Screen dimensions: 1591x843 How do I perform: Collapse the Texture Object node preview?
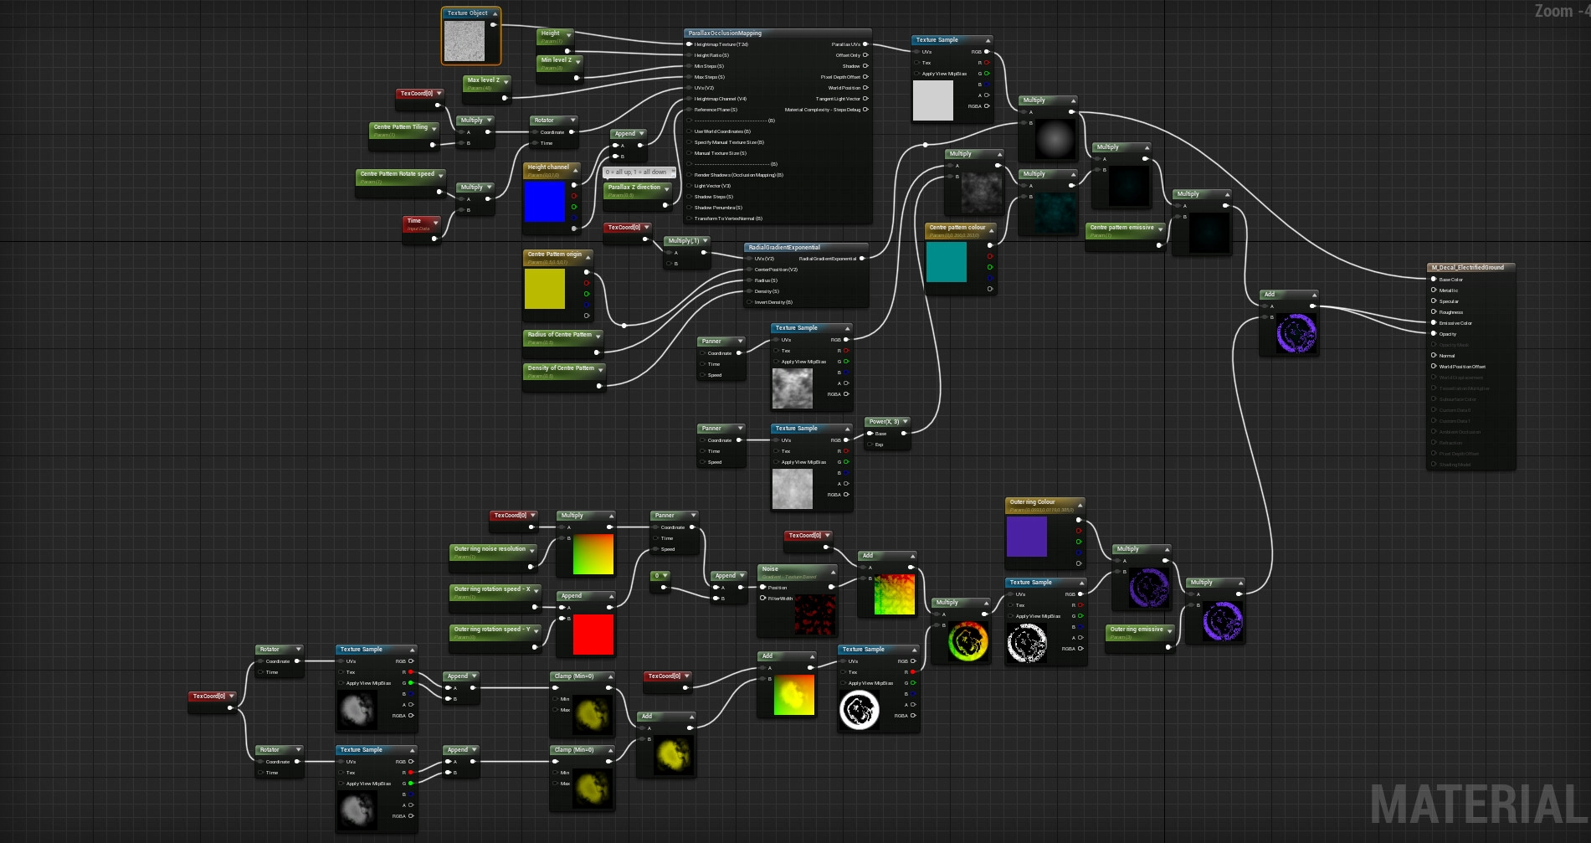pos(495,13)
